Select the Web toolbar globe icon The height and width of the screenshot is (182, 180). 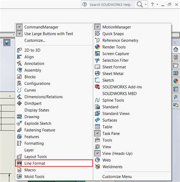(x=97, y=160)
